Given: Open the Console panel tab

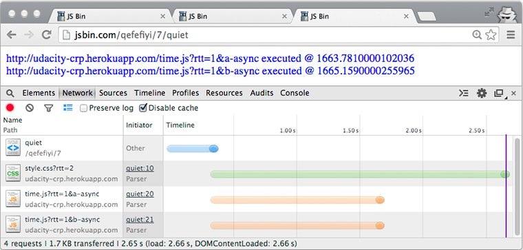Looking at the screenshot, I should 295,93.
